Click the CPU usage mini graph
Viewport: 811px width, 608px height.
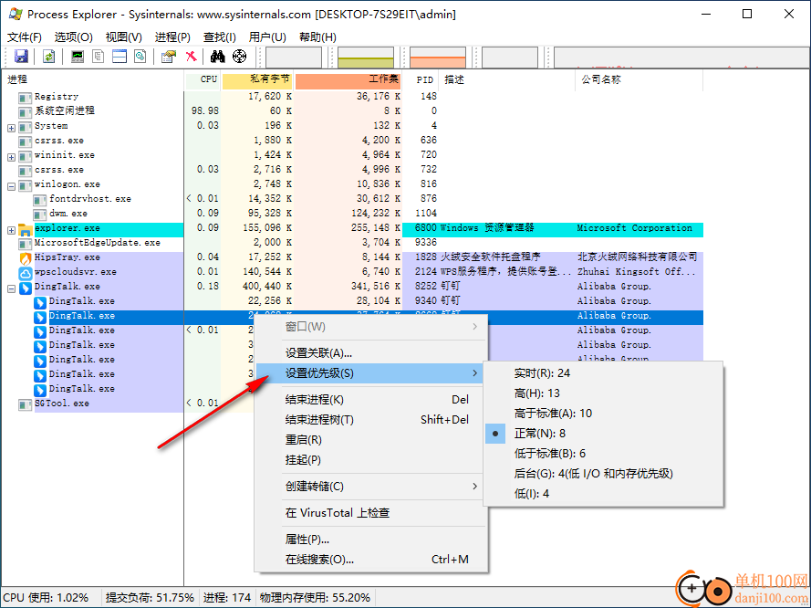pyautogui.click(x=294, y=57)
